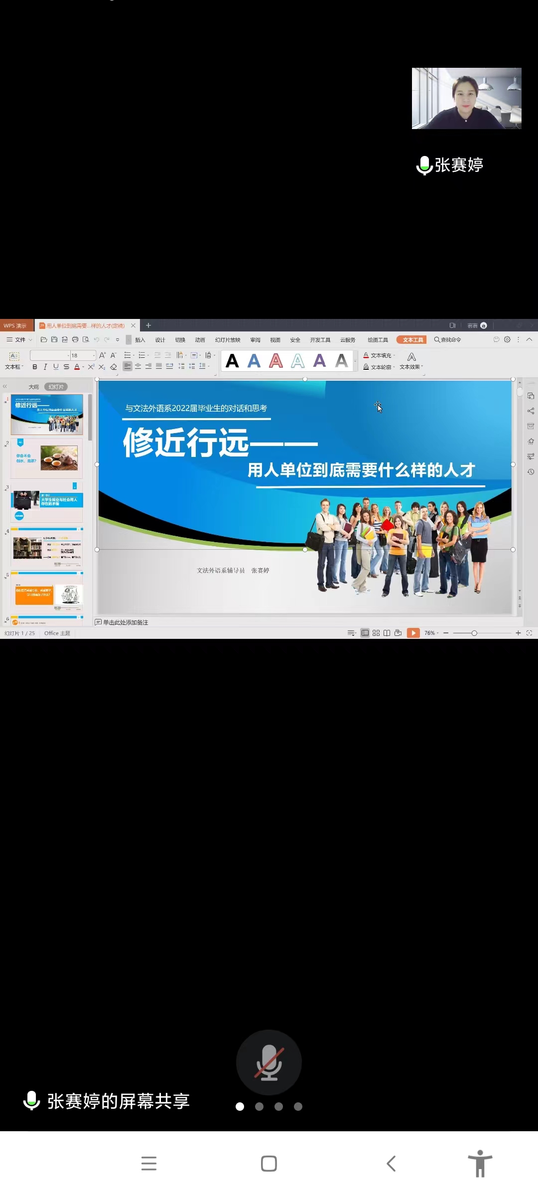Screen dimensions: 538x1196
Task: Switch to slide sorter view icon
Action: tap(376, 633)
